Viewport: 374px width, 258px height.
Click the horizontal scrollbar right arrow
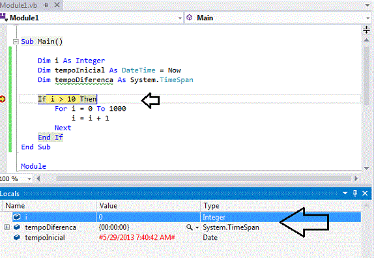pos(356,179)
